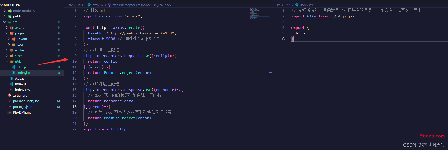This screenshot has width=448, height=150.
Task: Click 'return response.data' on line 17
Action: pyautogui.click(x=110, y=101)
